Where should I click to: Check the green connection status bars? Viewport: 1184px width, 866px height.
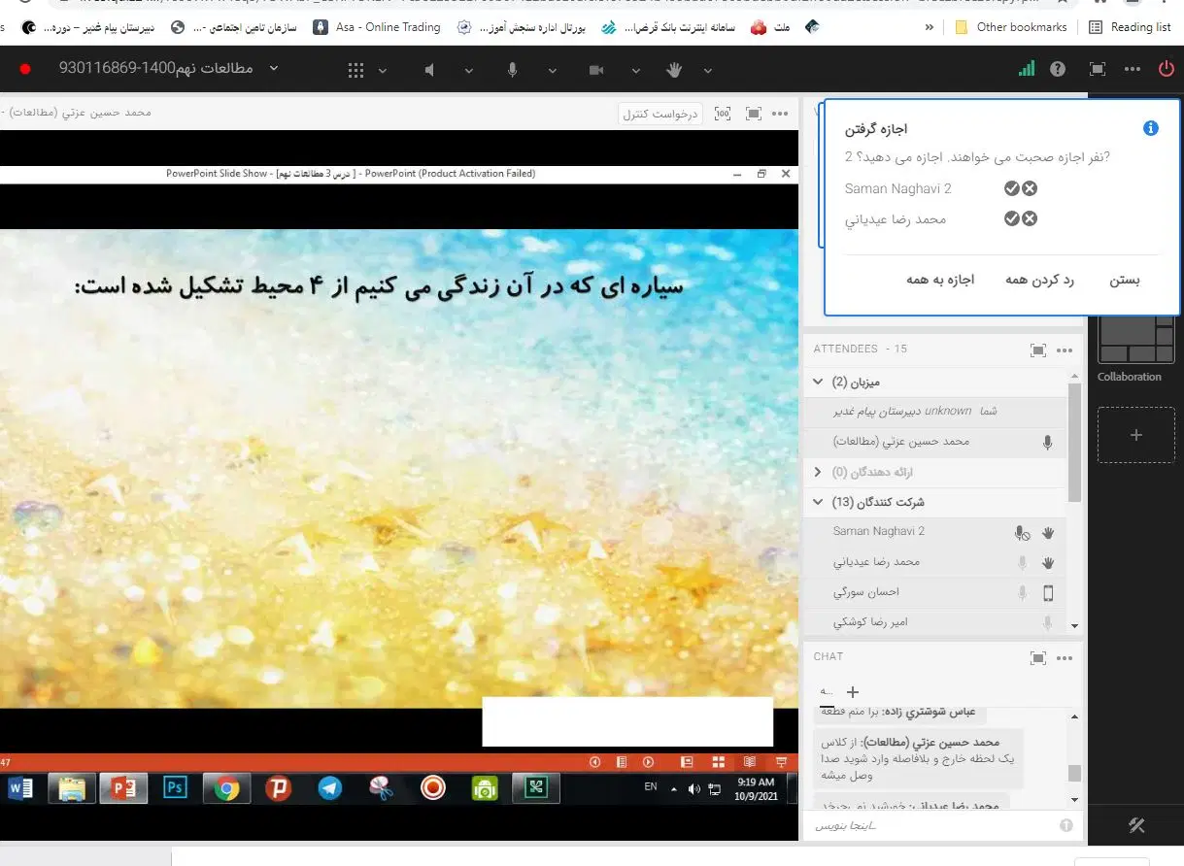(1027, 69)
